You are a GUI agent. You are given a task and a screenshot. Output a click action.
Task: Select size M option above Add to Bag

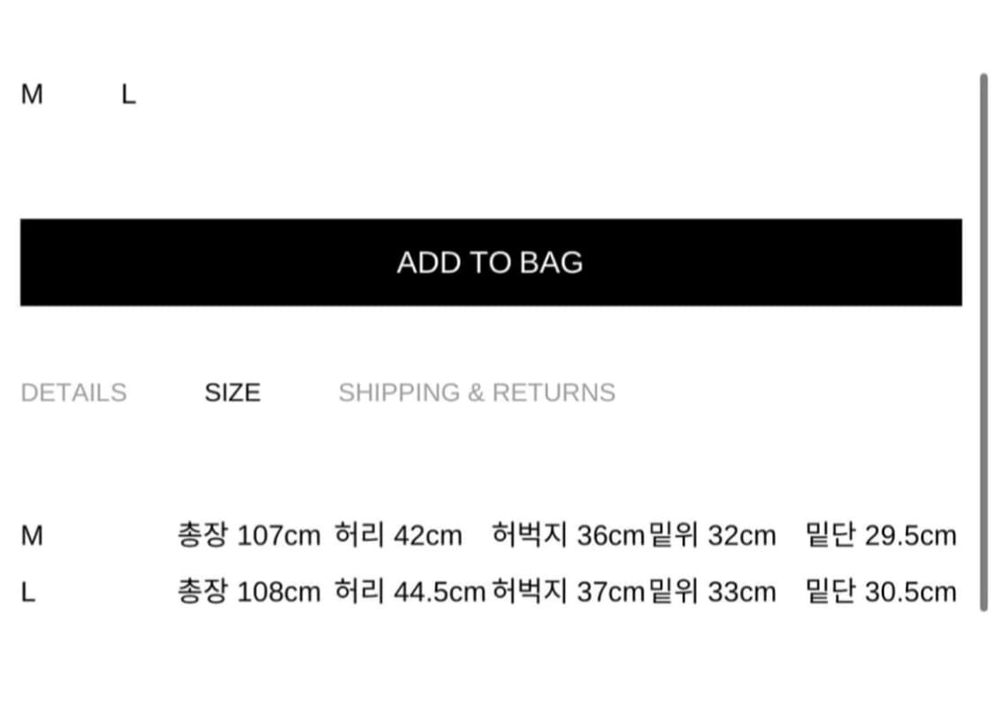point(32,94)
